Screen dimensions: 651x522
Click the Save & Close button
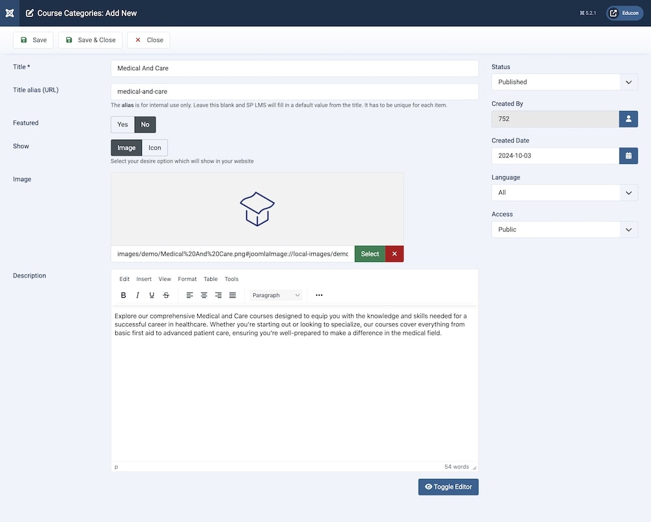pyautogui.click(x=90, y=40)
